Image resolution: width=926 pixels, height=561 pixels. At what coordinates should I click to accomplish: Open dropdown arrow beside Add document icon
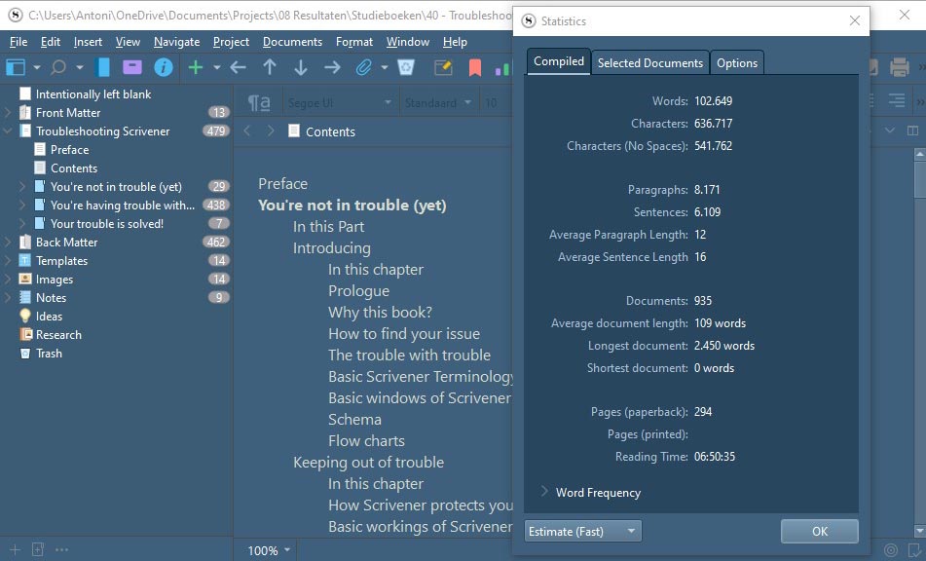(x=217, y=67)
